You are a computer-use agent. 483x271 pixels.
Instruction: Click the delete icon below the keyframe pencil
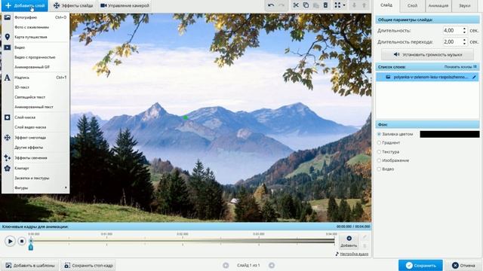point(365,246)
